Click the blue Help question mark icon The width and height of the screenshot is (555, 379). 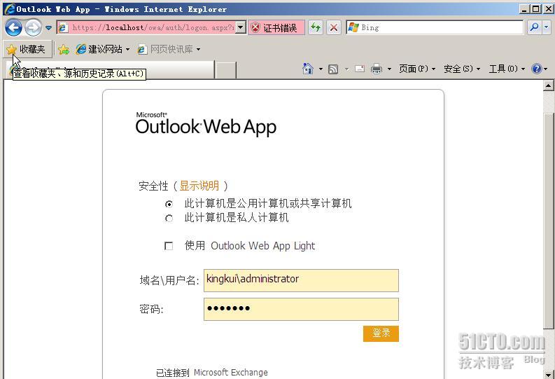[x=537, y=69]
